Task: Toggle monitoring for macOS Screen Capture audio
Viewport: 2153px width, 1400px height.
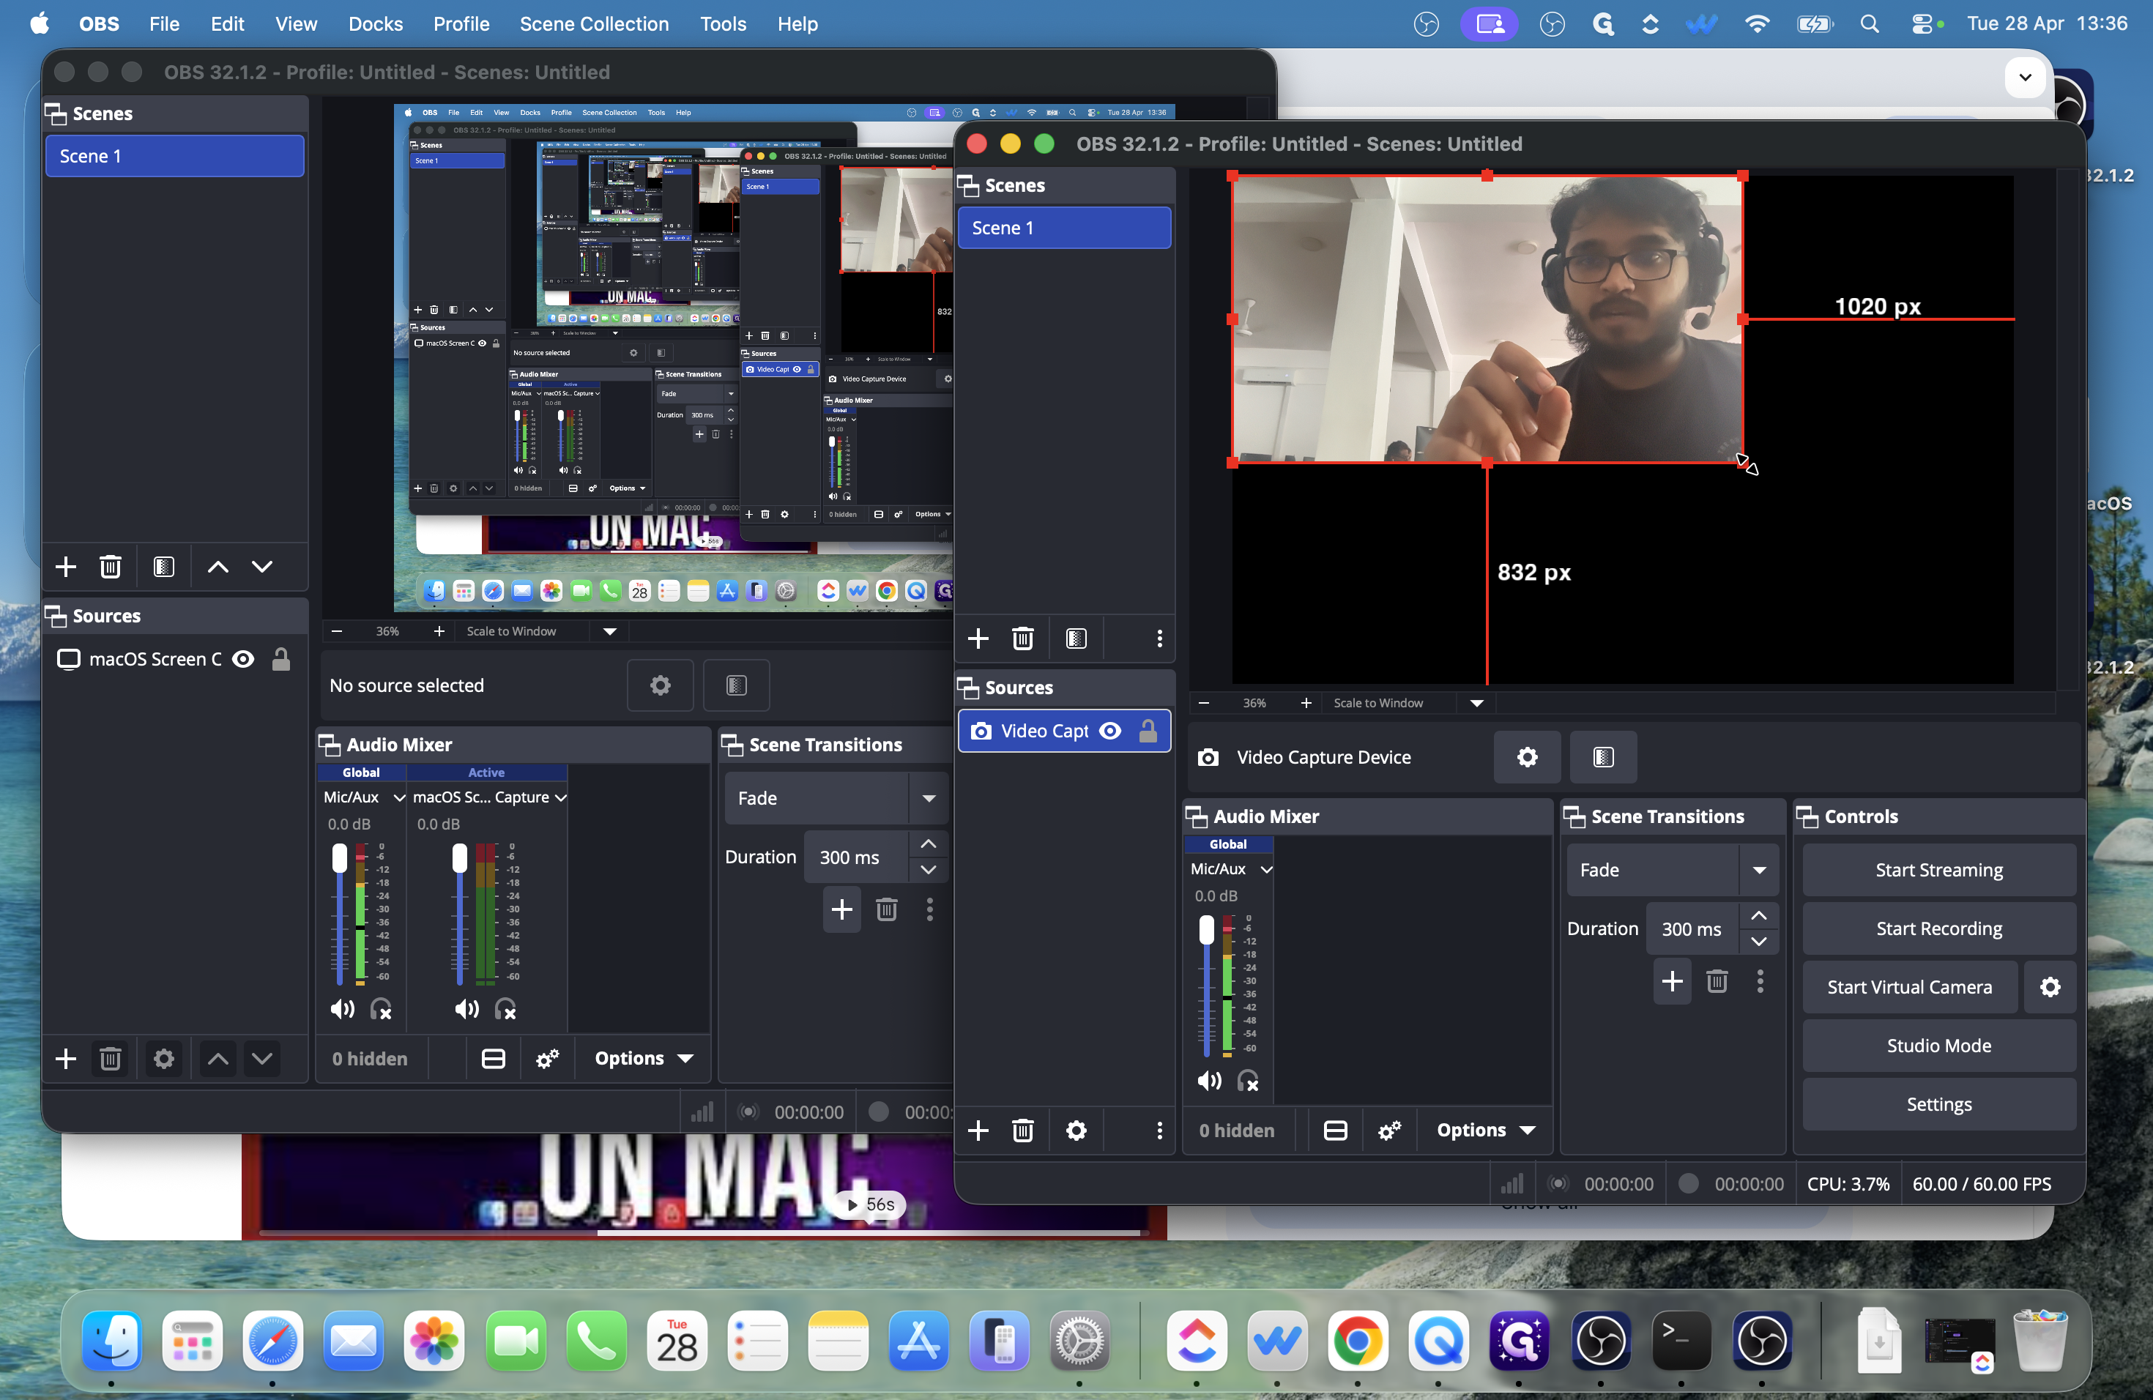Action: (x=505, y=1009)
